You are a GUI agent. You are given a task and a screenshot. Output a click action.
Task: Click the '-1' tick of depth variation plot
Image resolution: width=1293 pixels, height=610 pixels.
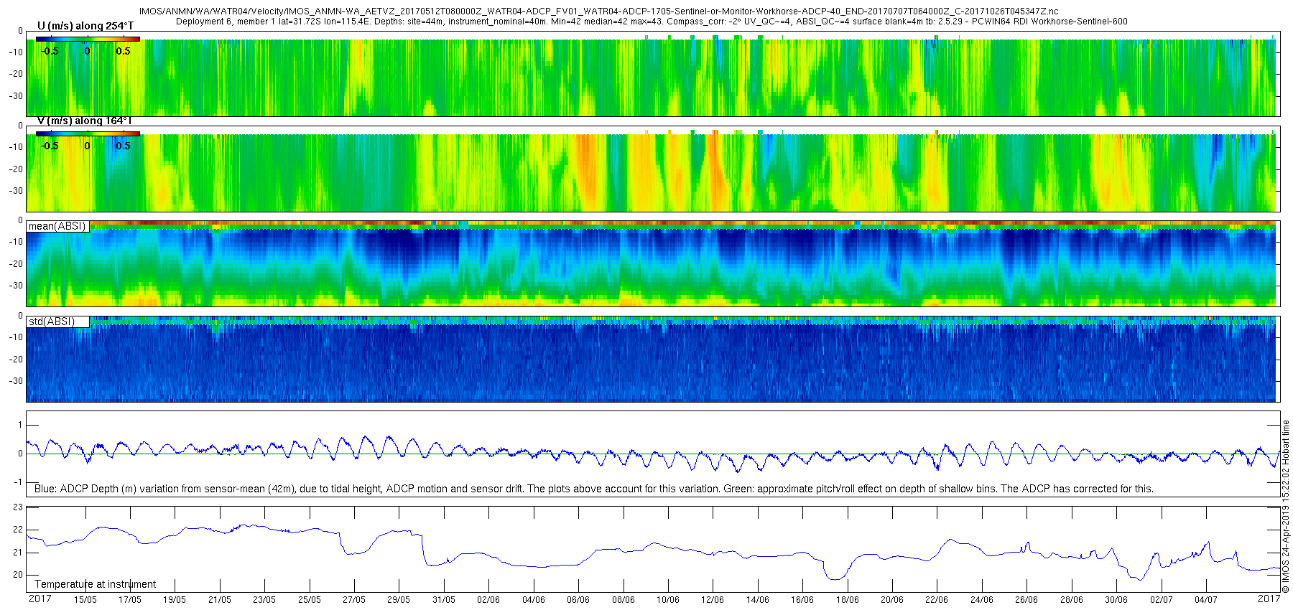click(19, 482)
